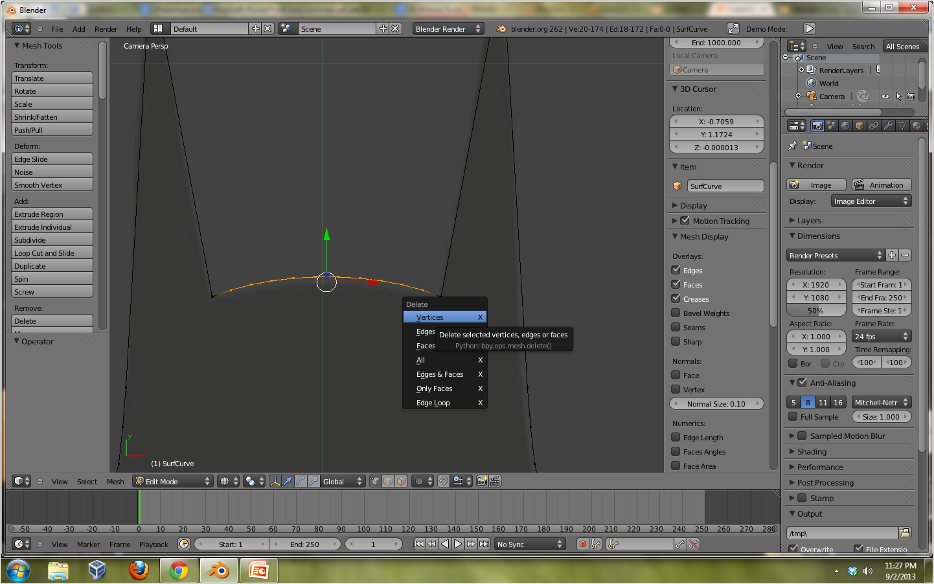
Task: Open the Material properties tab (sphere icon)
Action: tap(917, 126)
